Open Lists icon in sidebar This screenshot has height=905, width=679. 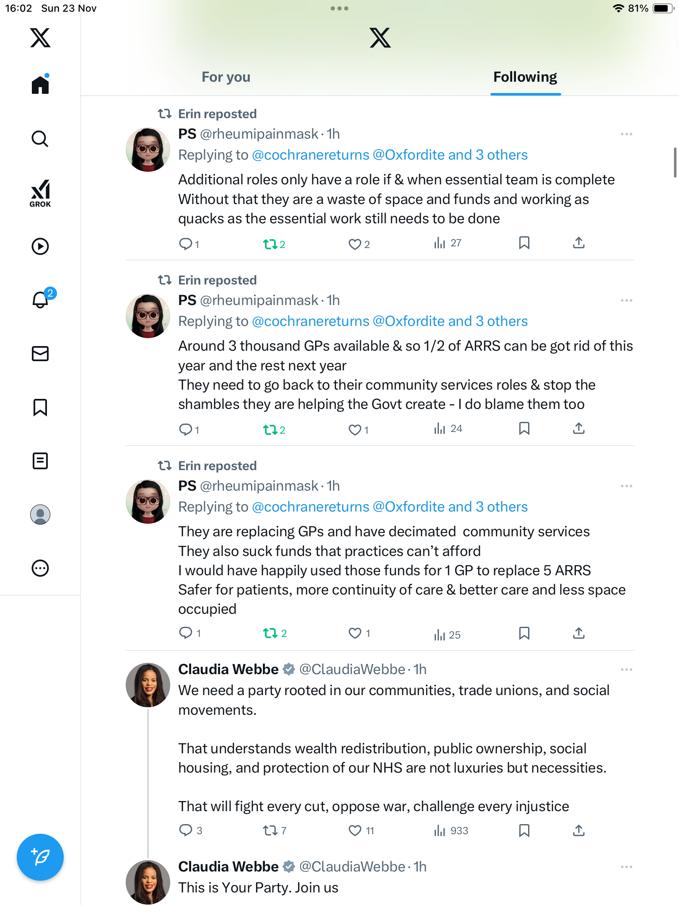40,461
